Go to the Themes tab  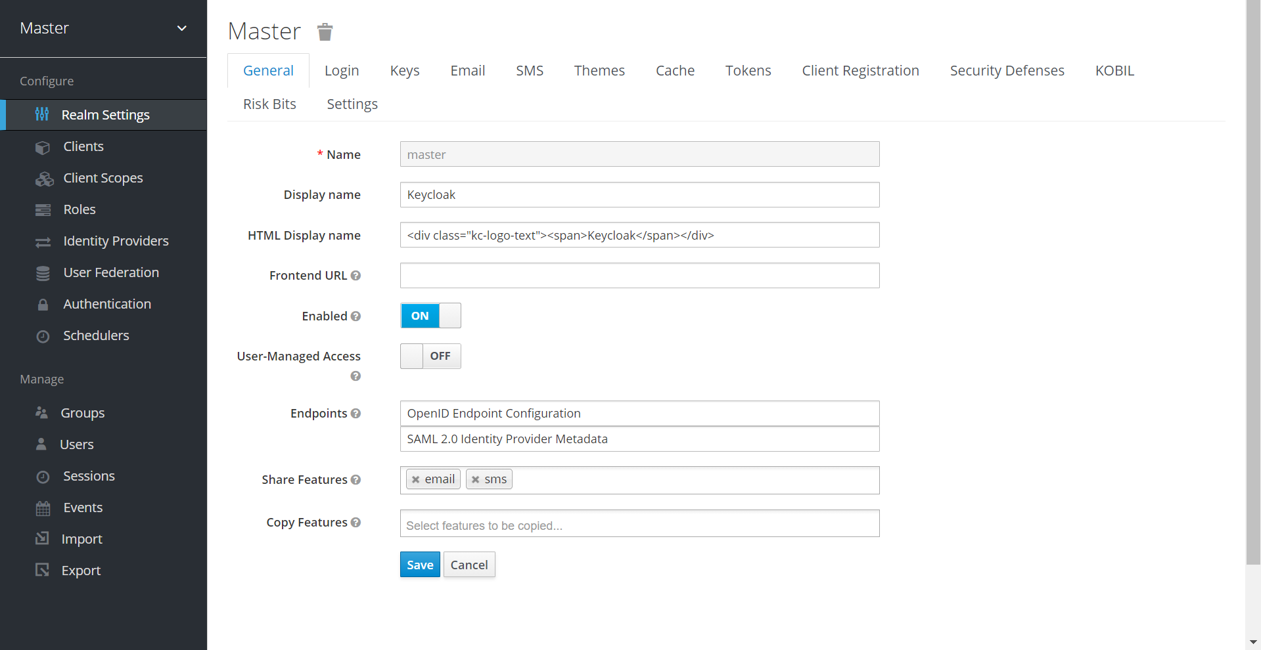click(599, 71)
